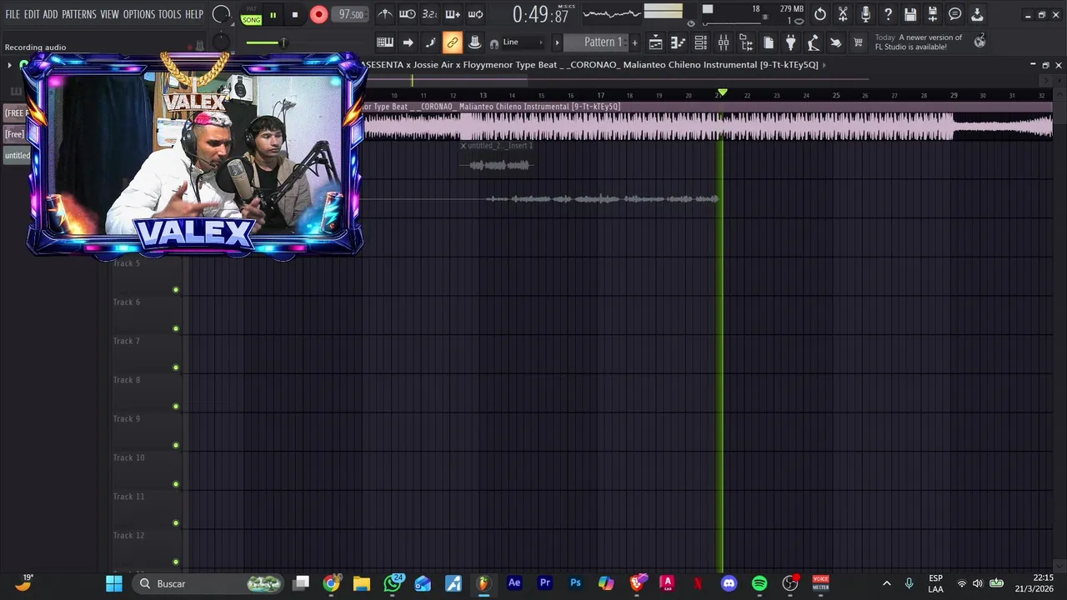Open the Channel rack view icon

(x=701, y=42)
